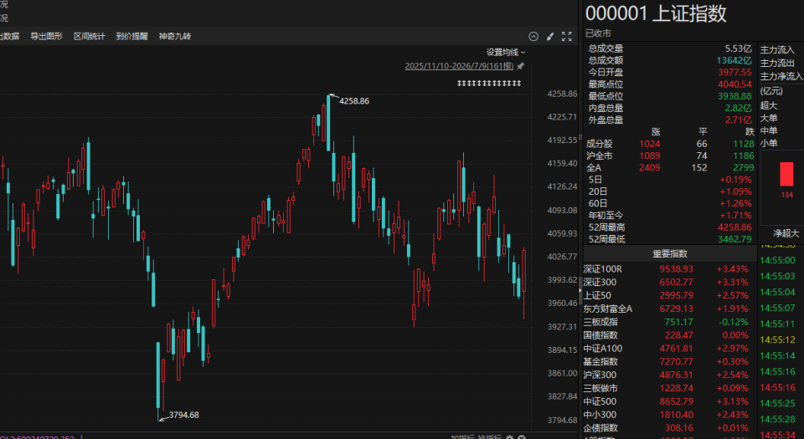
Task: Click the red 134 net inflow bar
Action: click(786, 174)
